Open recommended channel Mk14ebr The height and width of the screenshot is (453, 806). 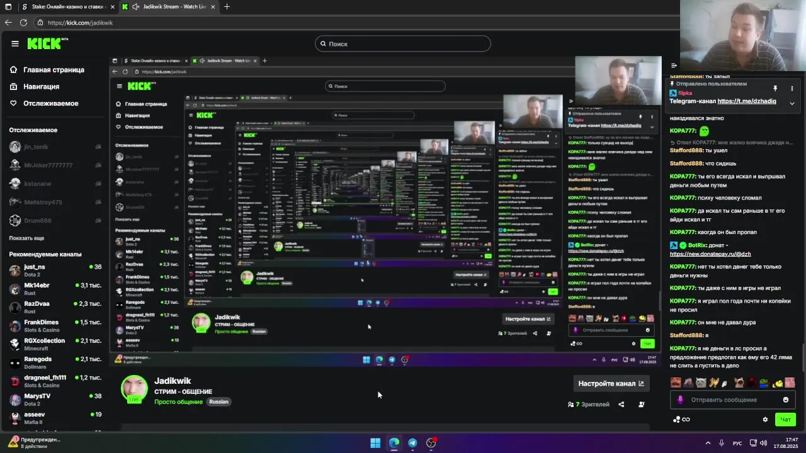(55, 289)
